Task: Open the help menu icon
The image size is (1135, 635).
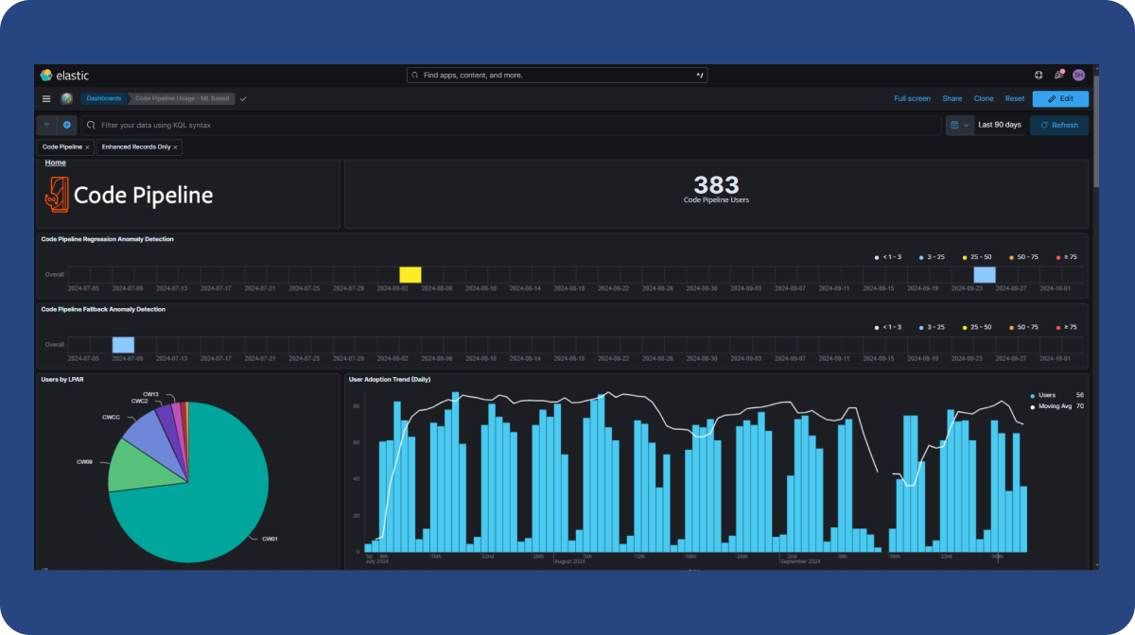Action: point(1039,75)
